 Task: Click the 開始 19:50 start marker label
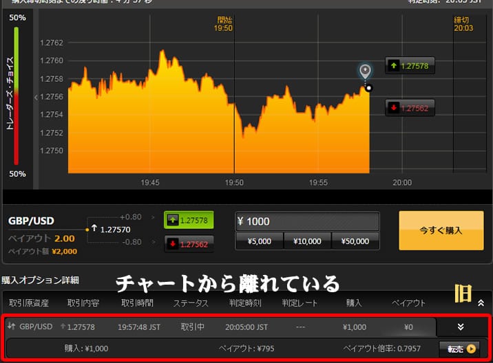pyautogui.click(x=223, y=24)
